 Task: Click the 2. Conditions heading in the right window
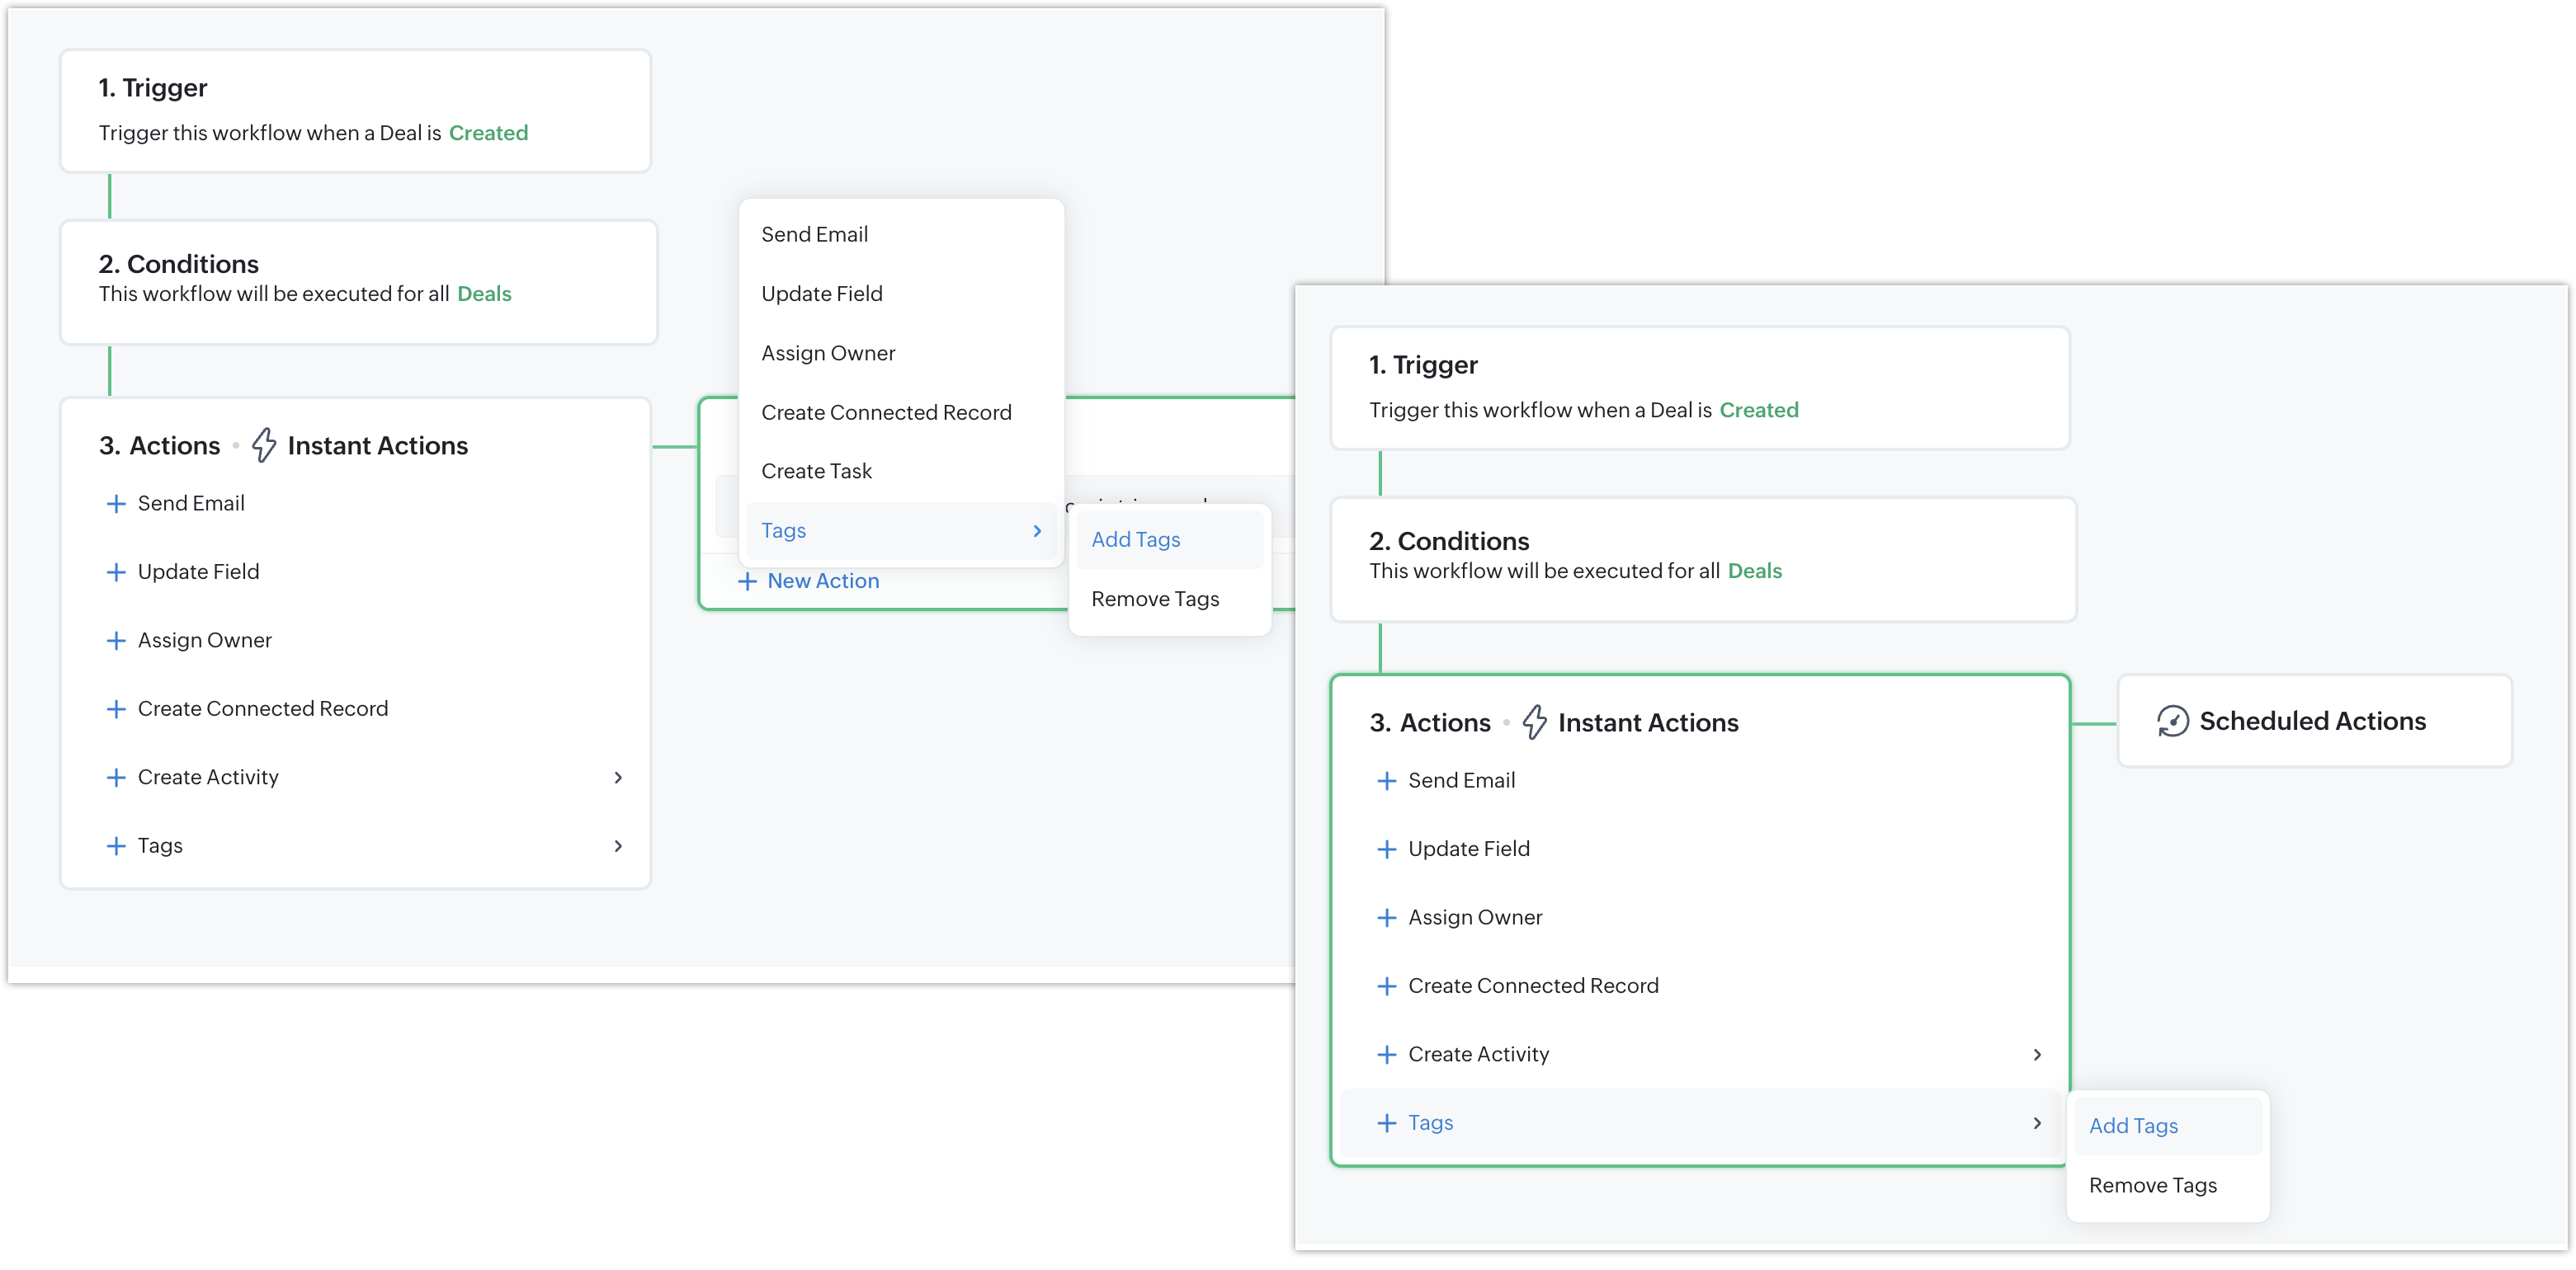click(x=1449, y=540)
